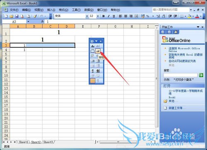The image size is (207, 150).
Task: Open the Format (格式) menu
Action: tap(64, 10)
